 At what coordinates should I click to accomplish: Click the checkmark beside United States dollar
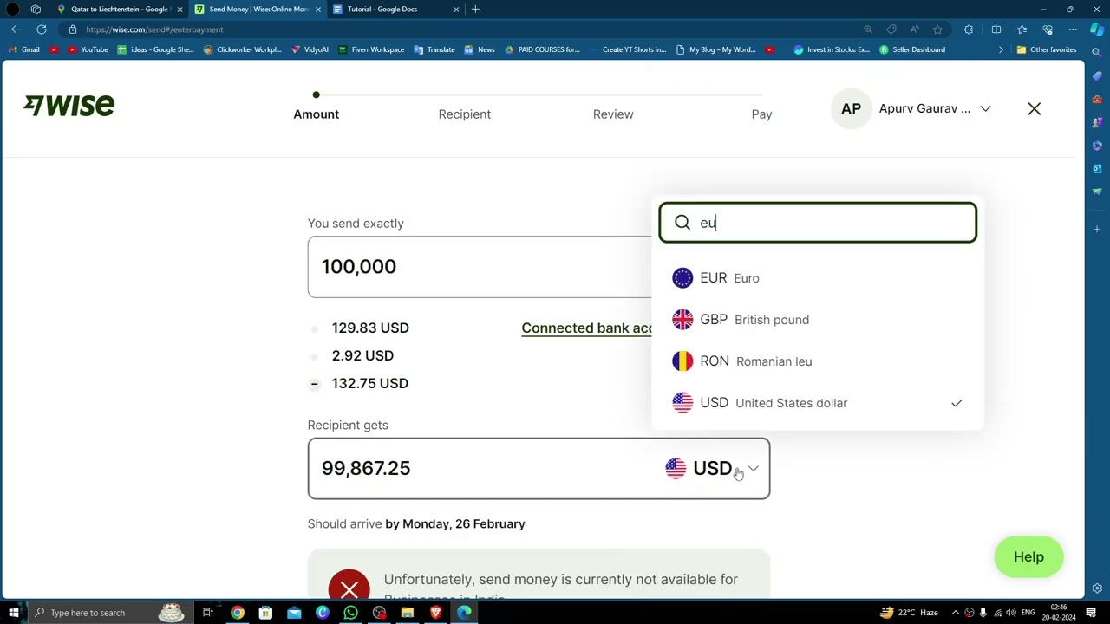click(957, 403)
